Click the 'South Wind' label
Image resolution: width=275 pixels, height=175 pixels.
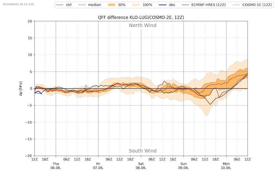(x=143, y=151)
